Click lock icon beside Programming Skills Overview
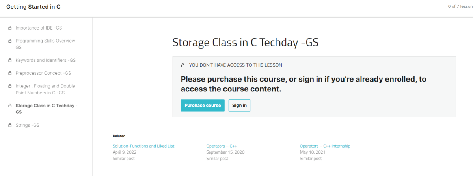Viewport: 473px width, 176px height. (10, 41)
